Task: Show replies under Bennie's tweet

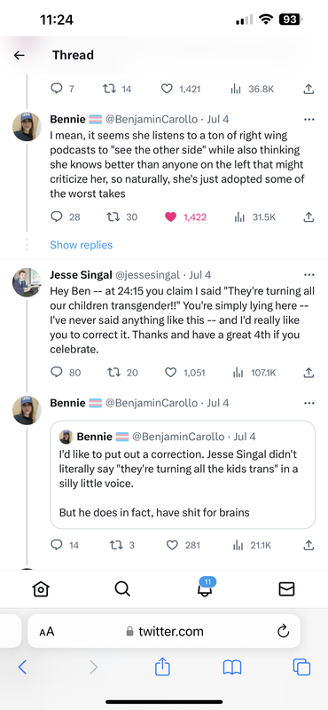Action: [81, 245]
